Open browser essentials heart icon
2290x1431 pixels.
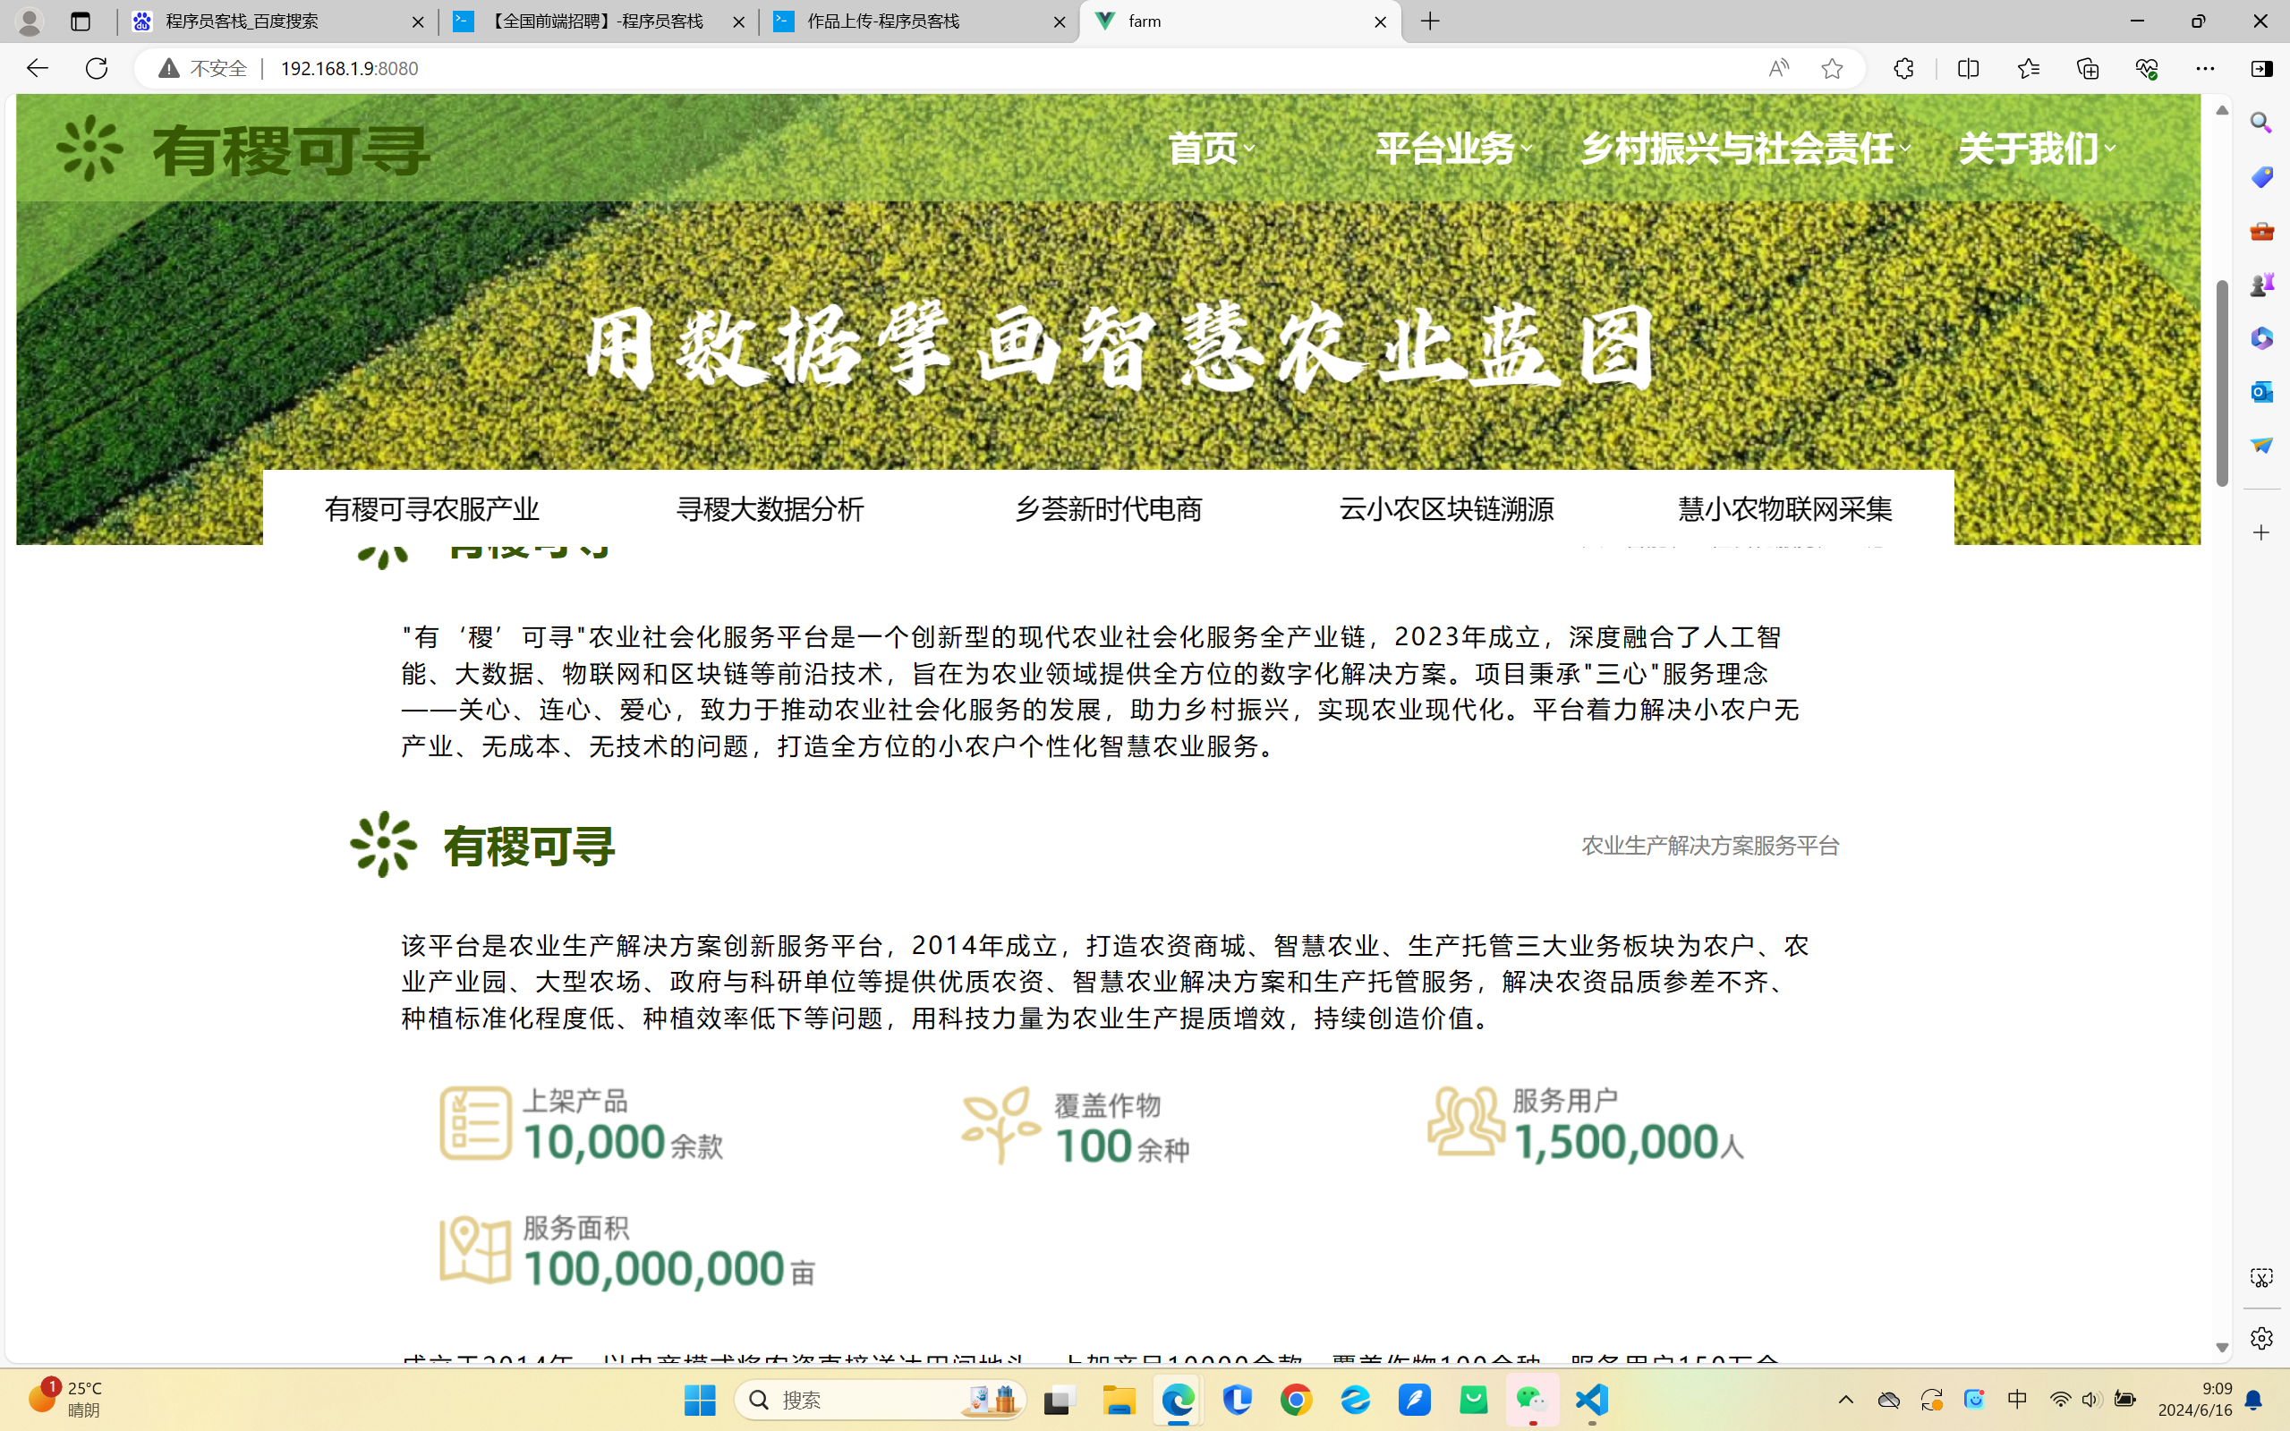(2146, 68)
